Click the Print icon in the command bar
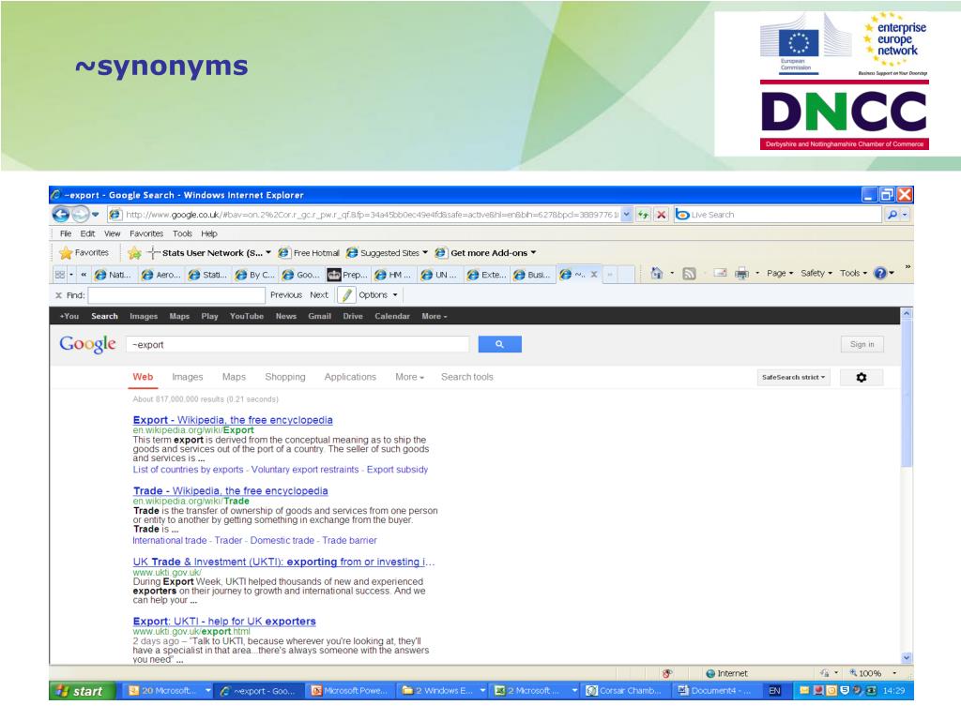The image size is (961, 720). (741, 274)
